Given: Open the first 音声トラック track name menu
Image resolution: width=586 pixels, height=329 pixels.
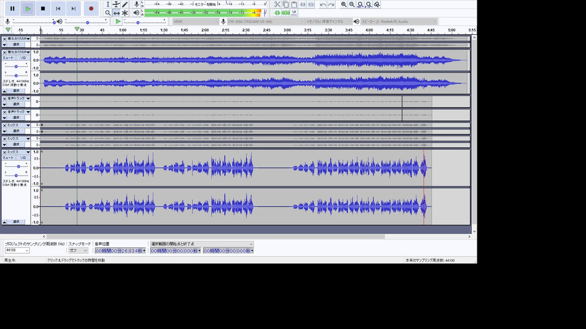Looking at the screenshot, I should 19,99.
